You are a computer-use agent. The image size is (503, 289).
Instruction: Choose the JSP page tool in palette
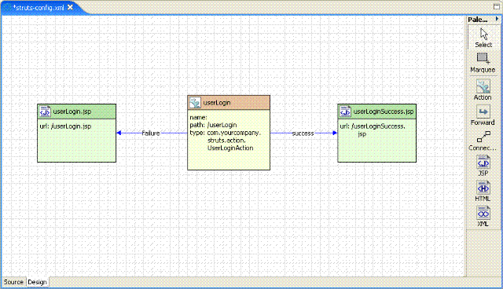click(483, 166)
